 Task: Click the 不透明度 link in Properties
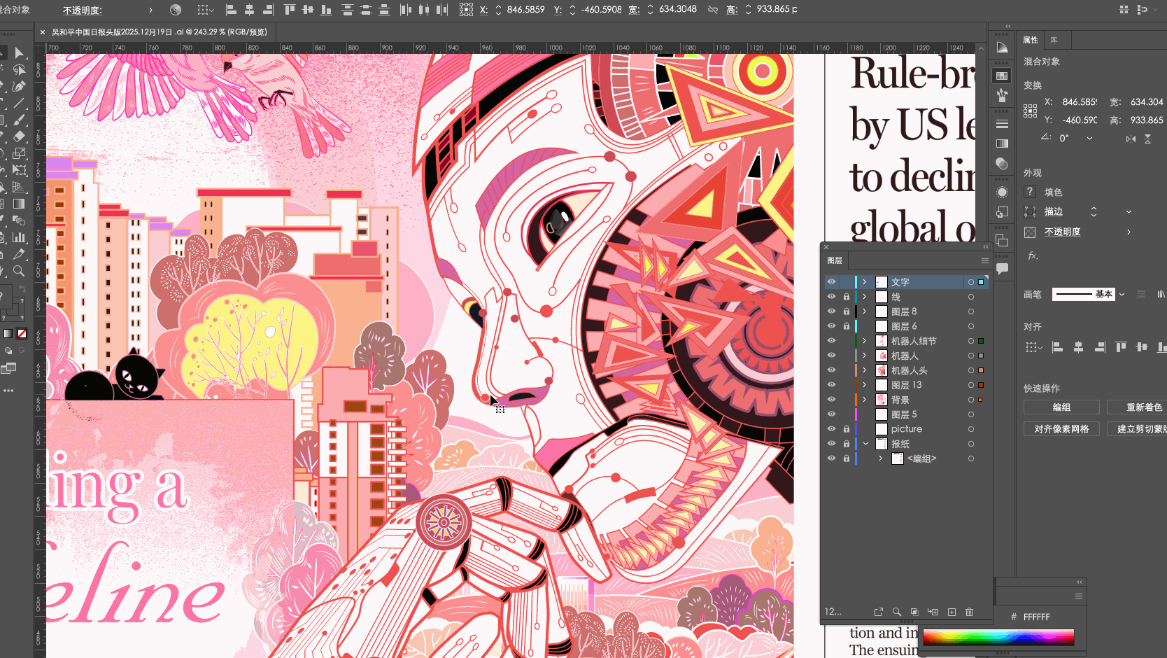pos(1062,232)
